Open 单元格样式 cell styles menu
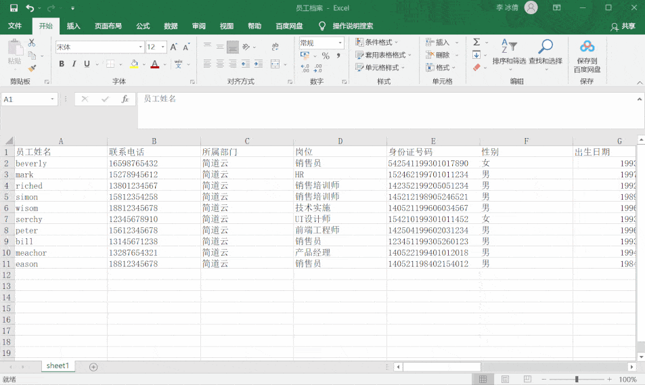645x385 pixels. pos(380,68)
